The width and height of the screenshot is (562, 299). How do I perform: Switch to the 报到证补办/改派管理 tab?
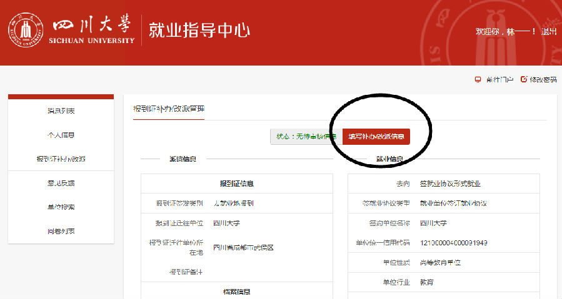[168, 109]
